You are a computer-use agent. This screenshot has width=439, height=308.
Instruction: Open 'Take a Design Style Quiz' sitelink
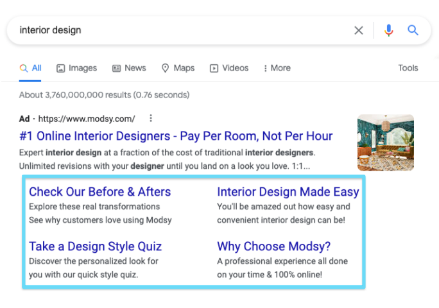point(96,246)
